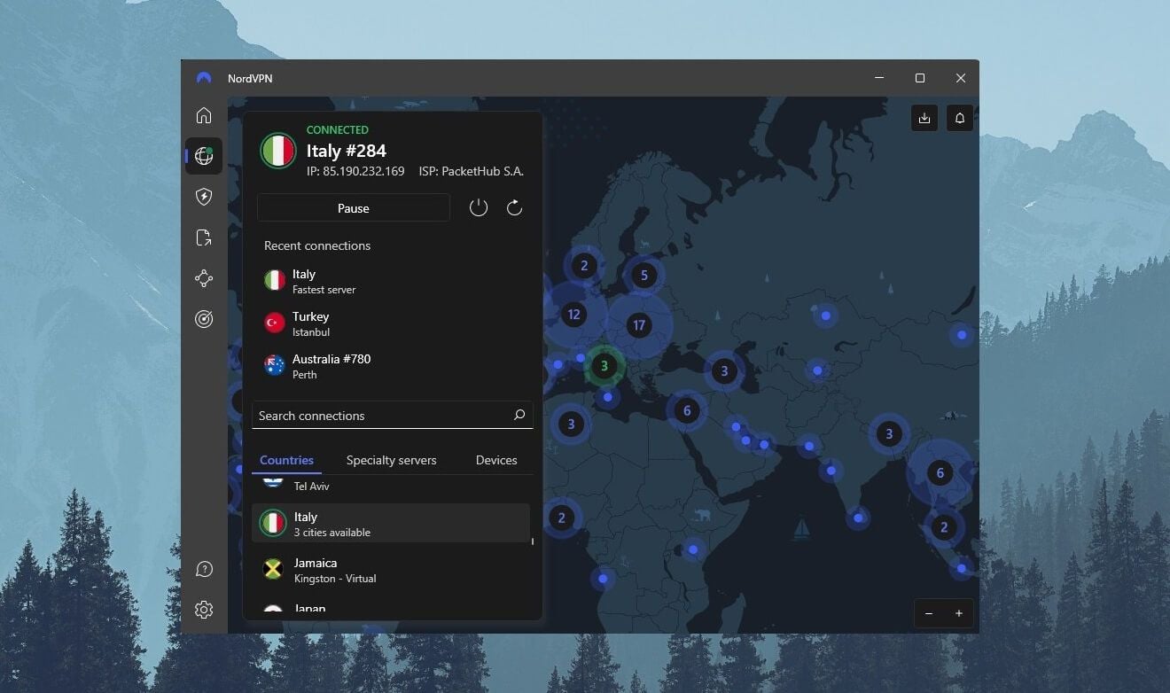Open the Help question mark icon
Image resolution: width=1170 pixels, height=693 pixels.
204,569
